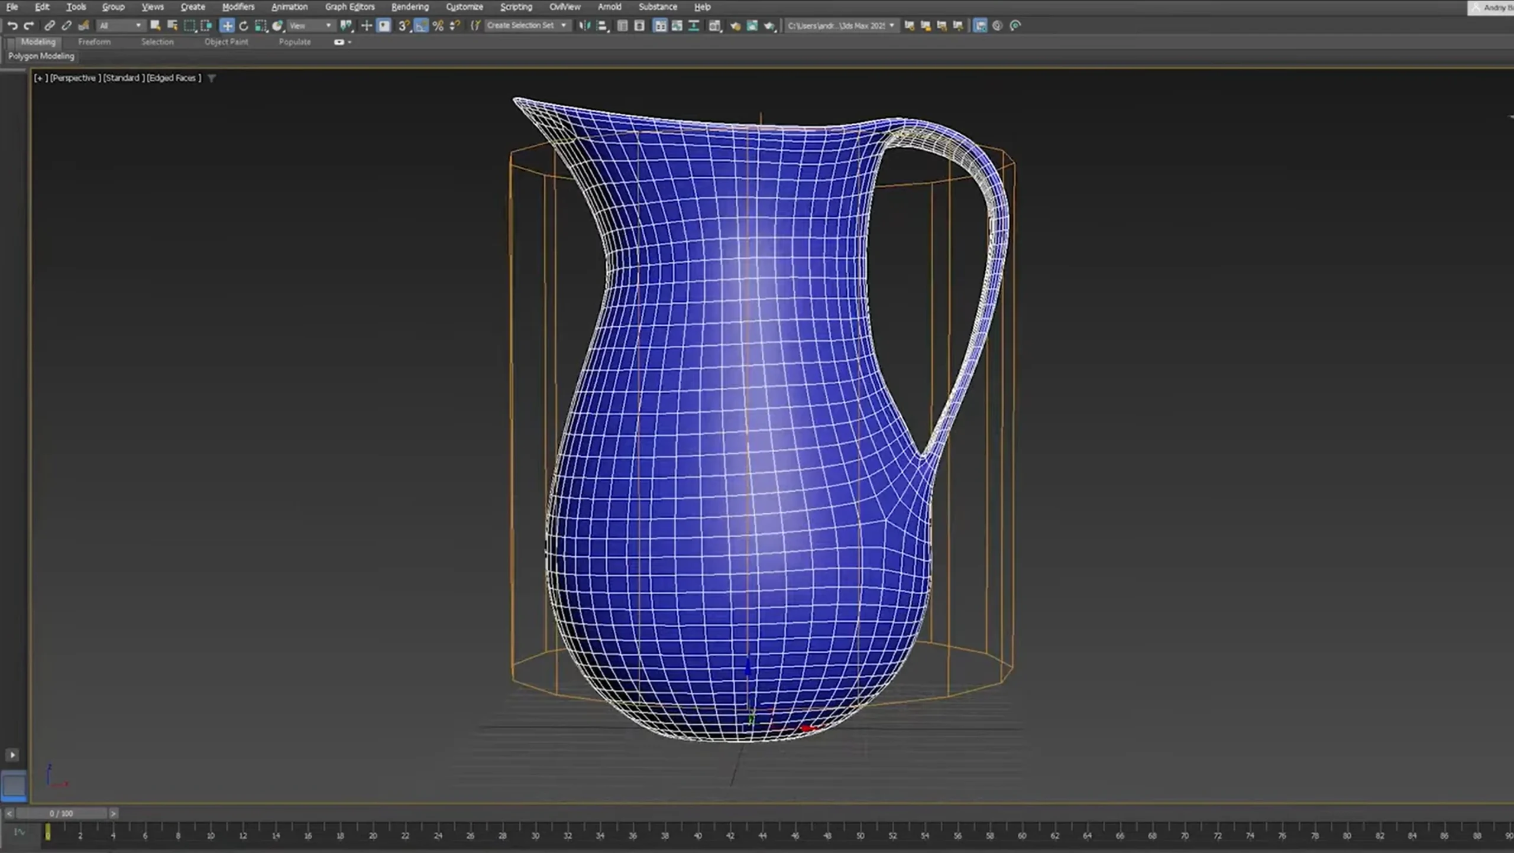
Task: Toggle 3D Snaps button
Action: click(x=404, y=25)
